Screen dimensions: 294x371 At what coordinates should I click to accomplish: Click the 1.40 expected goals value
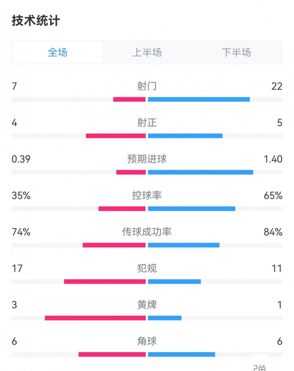(273, 159)
